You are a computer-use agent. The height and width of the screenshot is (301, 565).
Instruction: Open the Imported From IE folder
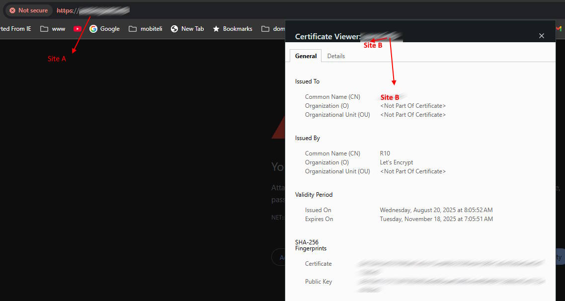[15, 29]
